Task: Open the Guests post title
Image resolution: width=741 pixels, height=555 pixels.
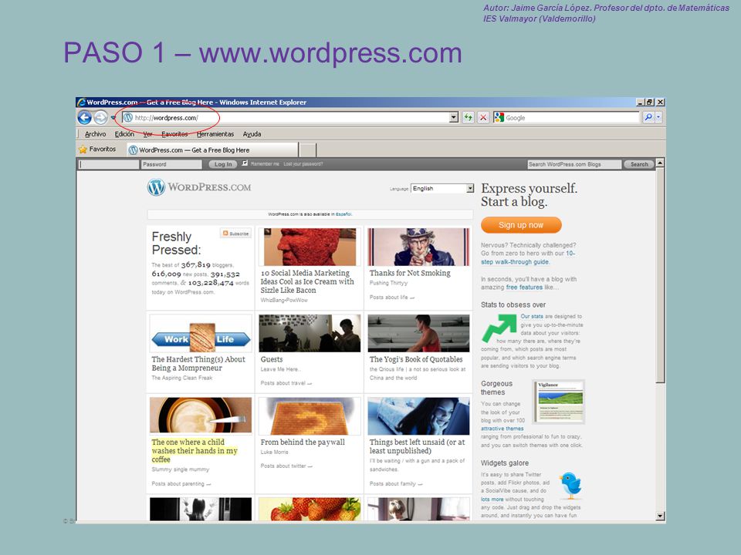Action: [272, 360]
